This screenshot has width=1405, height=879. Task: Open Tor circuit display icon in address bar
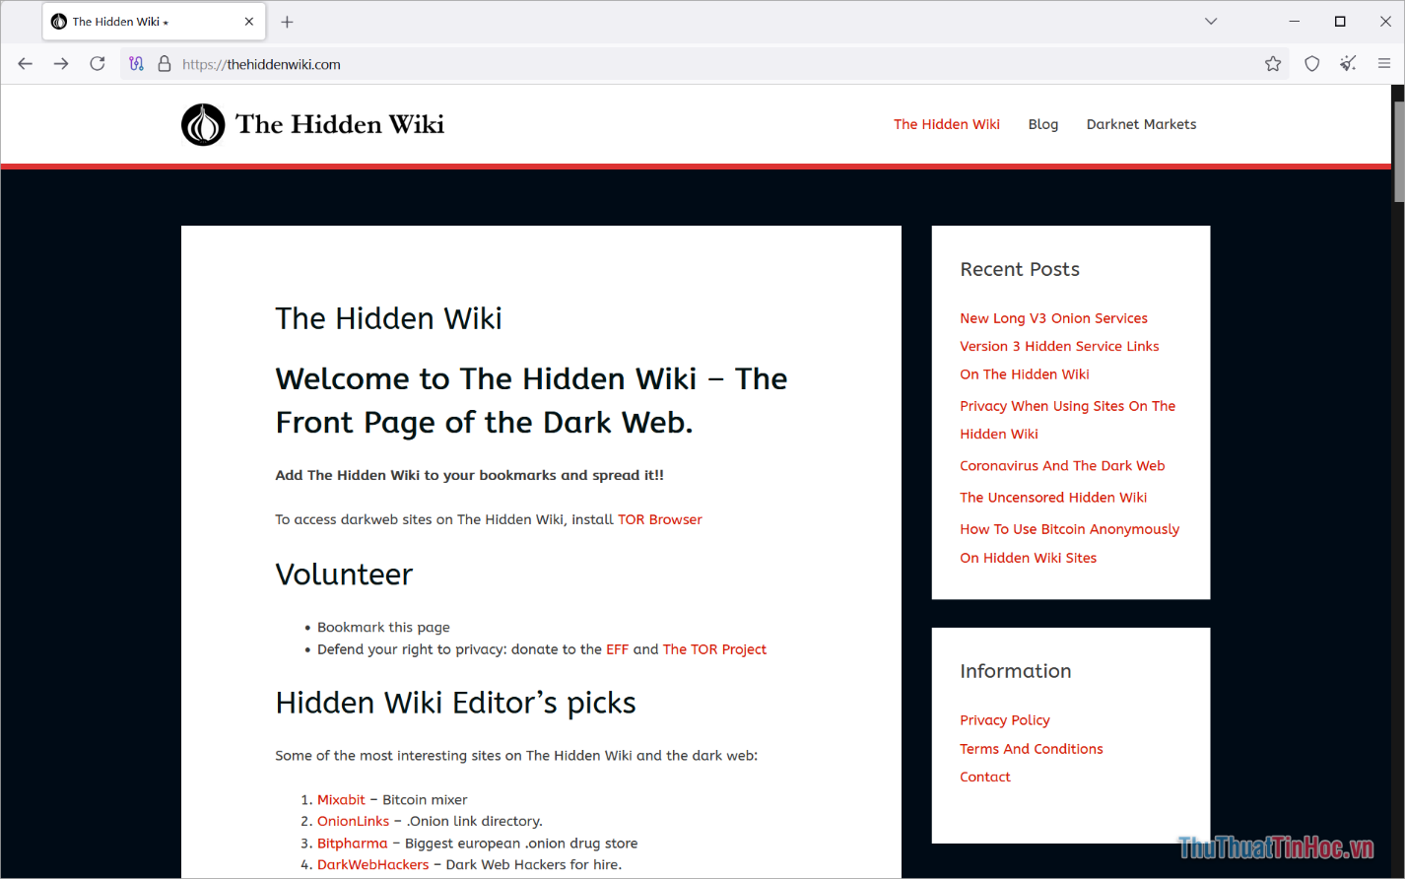click(x=137, y=64)
